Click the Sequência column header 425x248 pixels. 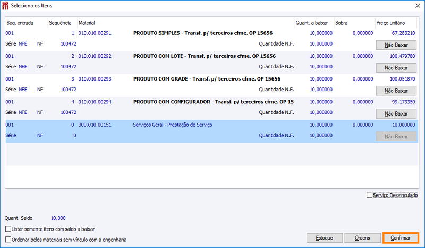pyautogui.click(x=63, y=23)
